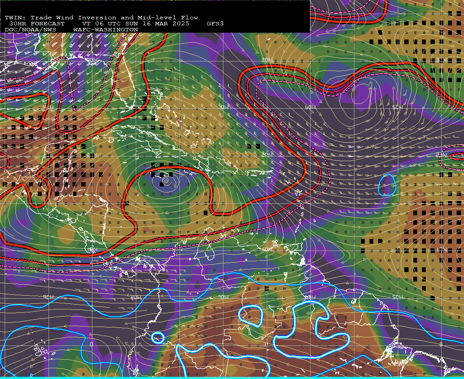
Task: Click the "GFS3" model label
Action: [x=215, y=24]
